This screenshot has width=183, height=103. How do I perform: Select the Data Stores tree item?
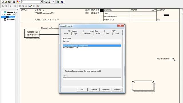point(11,15)
